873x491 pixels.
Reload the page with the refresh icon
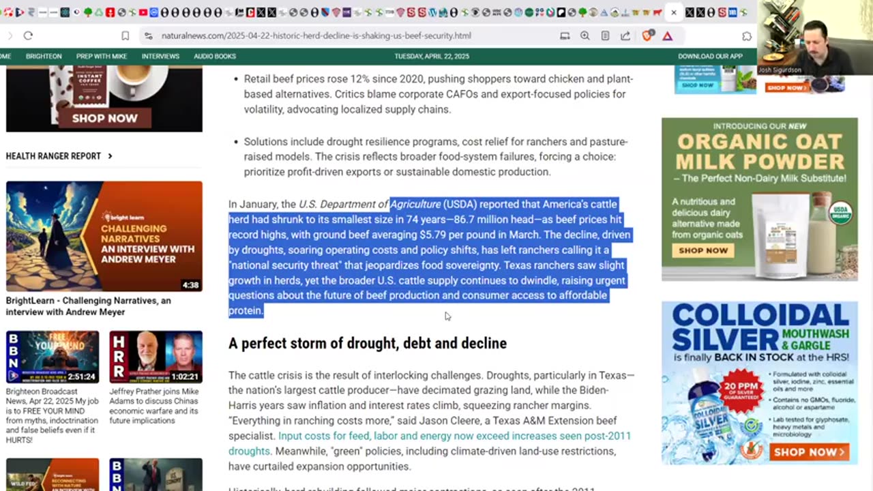point(28,36)
